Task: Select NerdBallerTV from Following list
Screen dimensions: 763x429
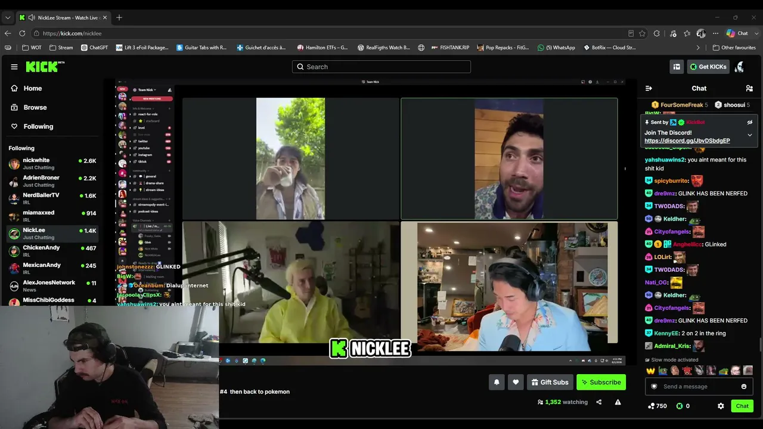Action: [52, 198]
